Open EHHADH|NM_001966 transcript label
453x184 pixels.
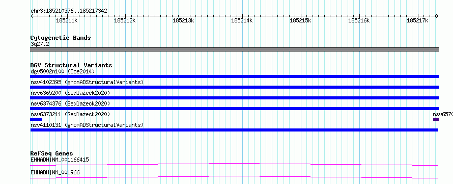(55, 173)
